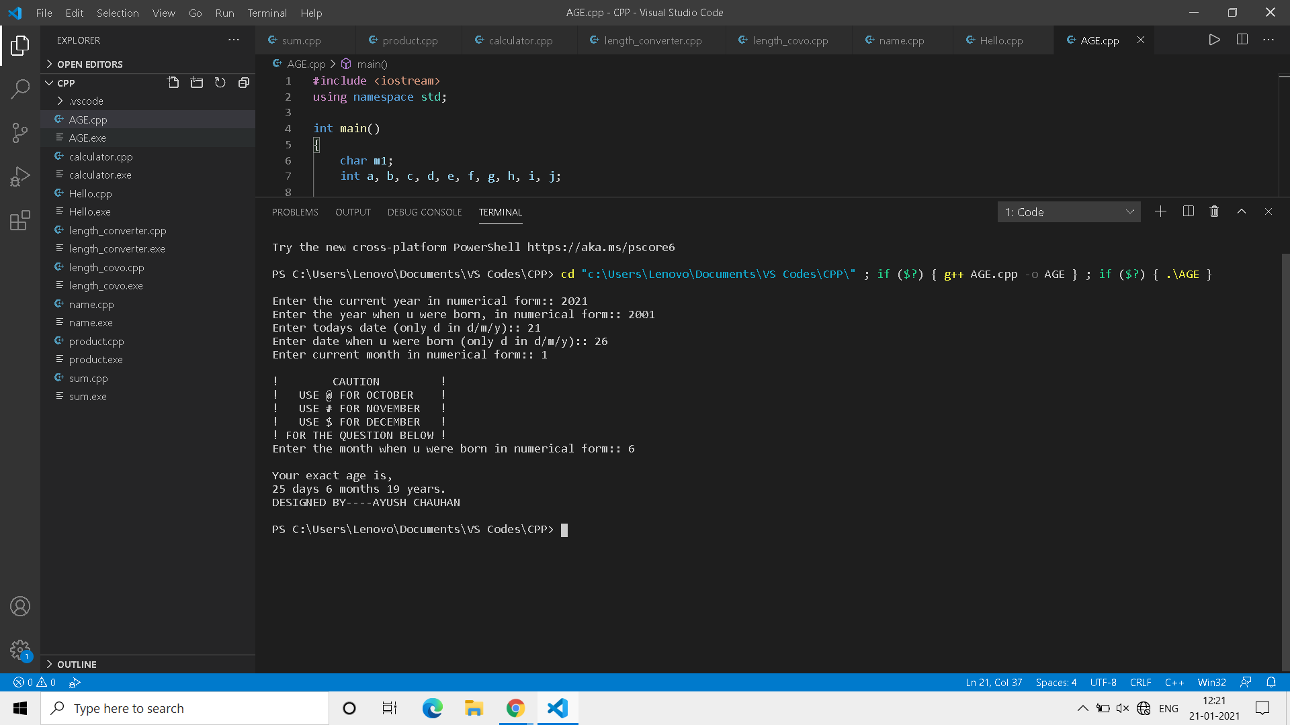The height and width of the screenshot is (725, 1290).
Task: Switch to the PROBLEMS tab
Action: point(295,212)
